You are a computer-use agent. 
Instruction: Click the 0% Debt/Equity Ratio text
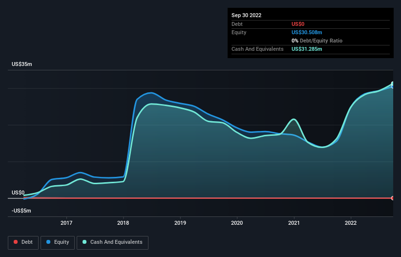(317, 41)
